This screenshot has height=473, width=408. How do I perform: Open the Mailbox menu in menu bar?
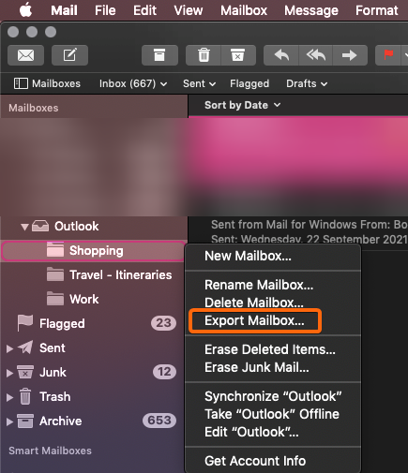244,10
